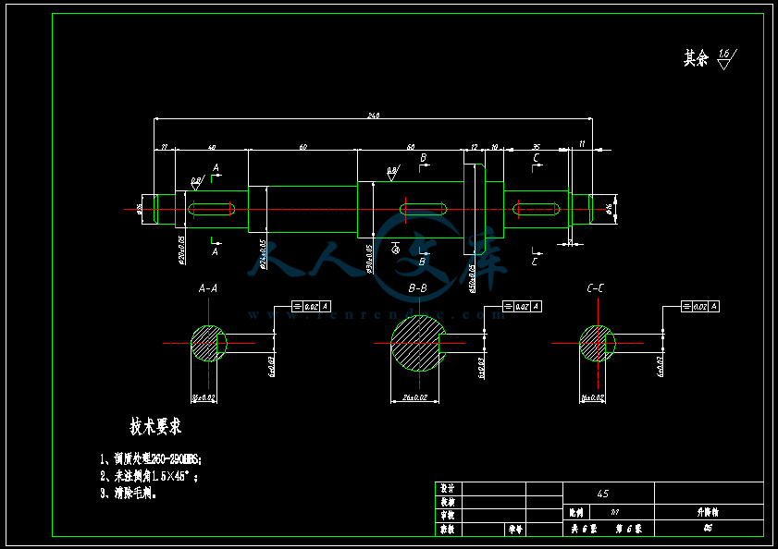Select the '40' length dimension above the shaft
This screenshot has width=778, height=549.
tap(212, 147)
